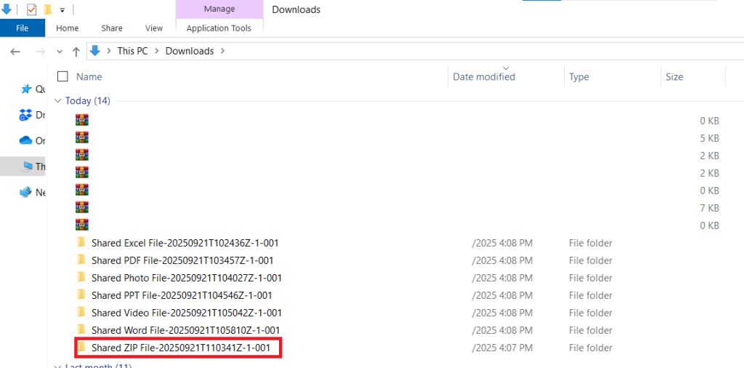Click the Dropbox icon in navigation pane
This screenshot has height=368, width=744.
(x=26, y=115)
